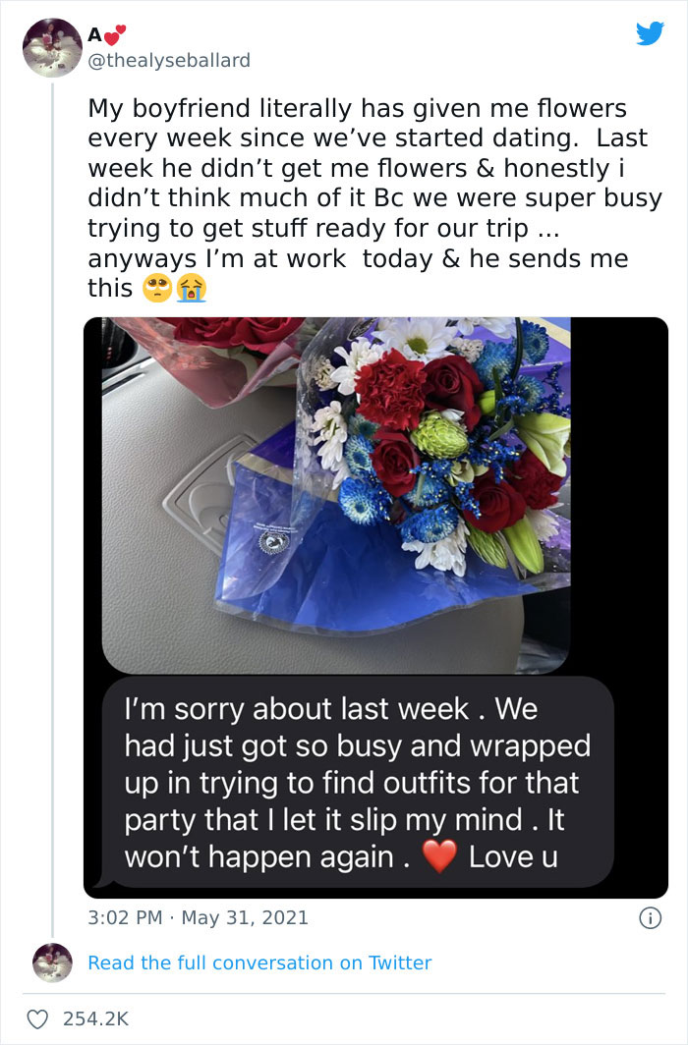
Task: Click the 254.2K like count
Action: [95, 1019]
